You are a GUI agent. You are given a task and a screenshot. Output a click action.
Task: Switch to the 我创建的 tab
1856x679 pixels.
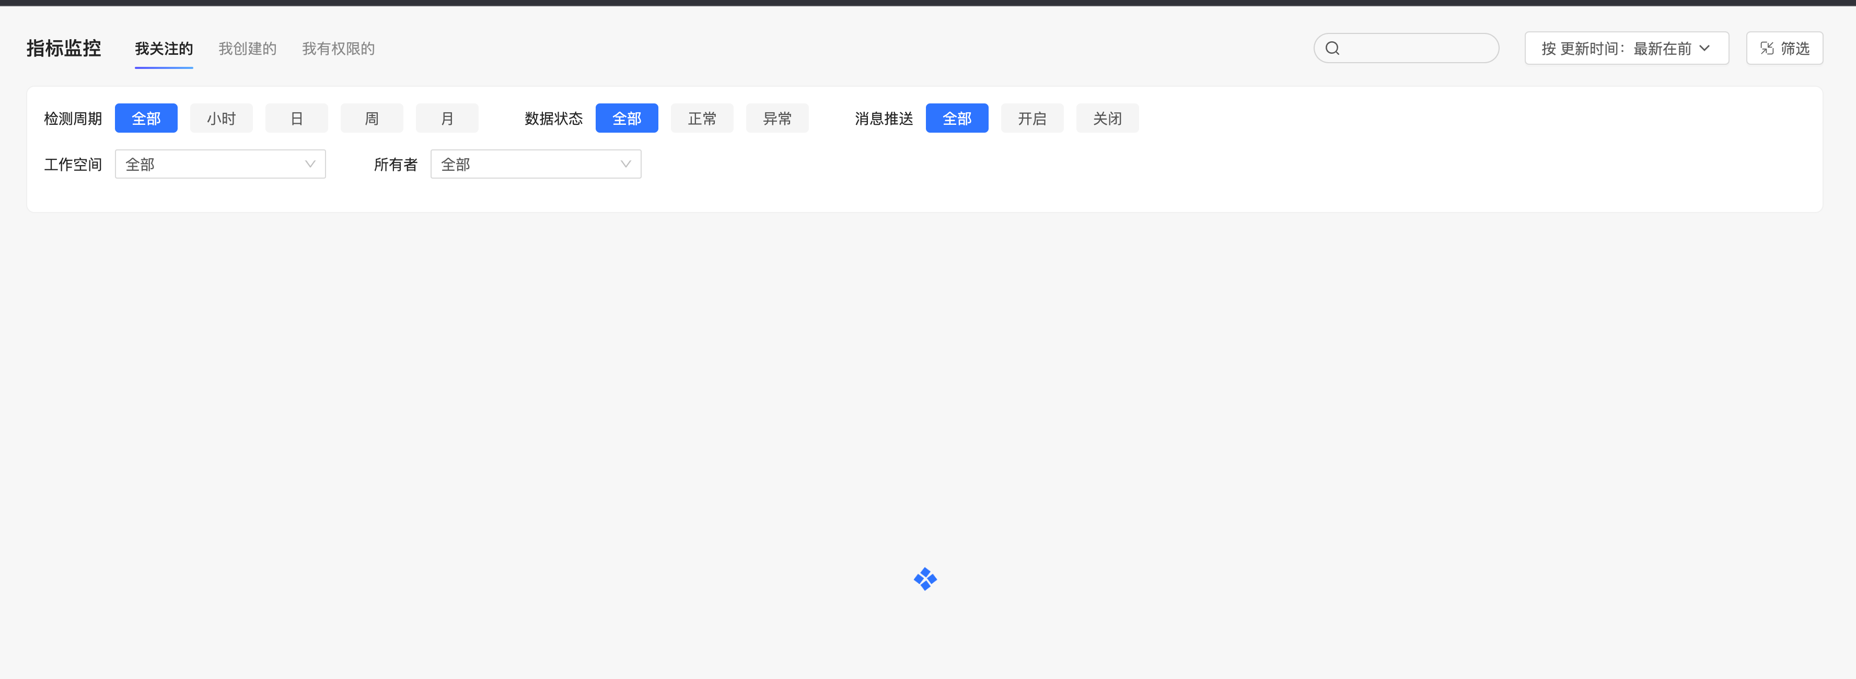(247, 48)
